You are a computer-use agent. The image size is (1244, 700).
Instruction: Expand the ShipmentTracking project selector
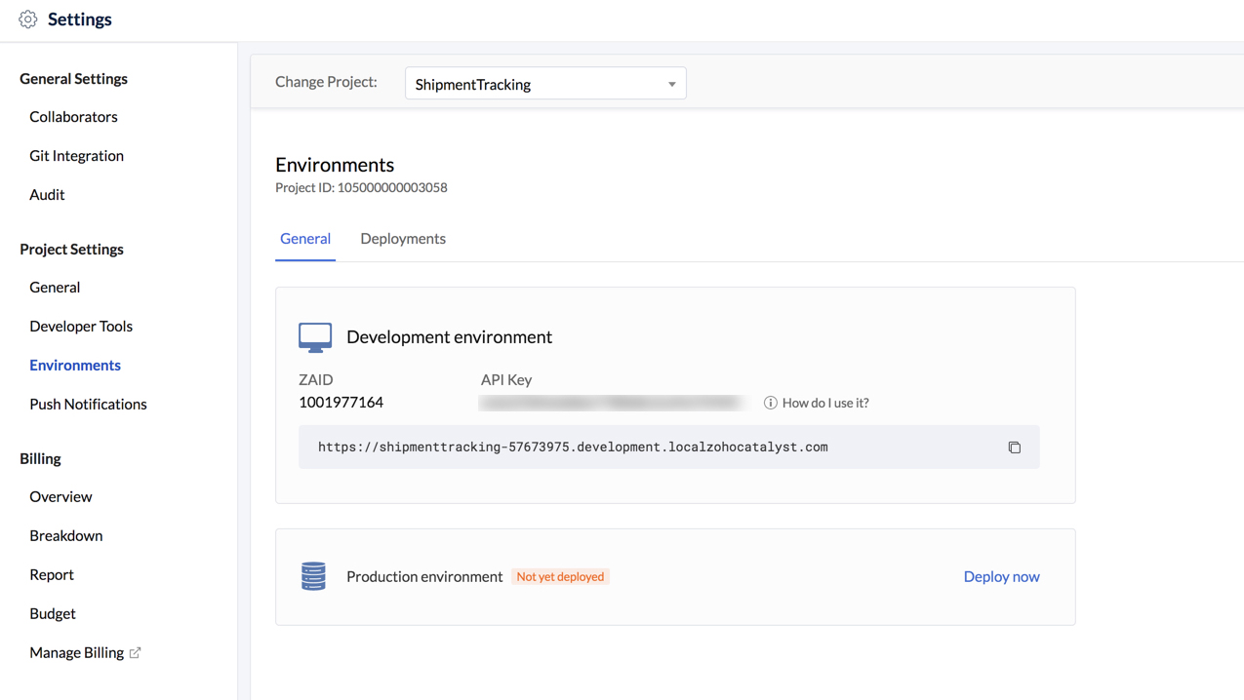(544, 83)
